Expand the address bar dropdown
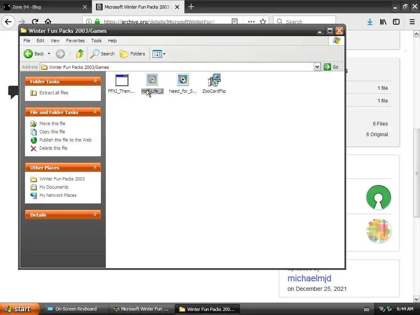 (x=317, y=67)
